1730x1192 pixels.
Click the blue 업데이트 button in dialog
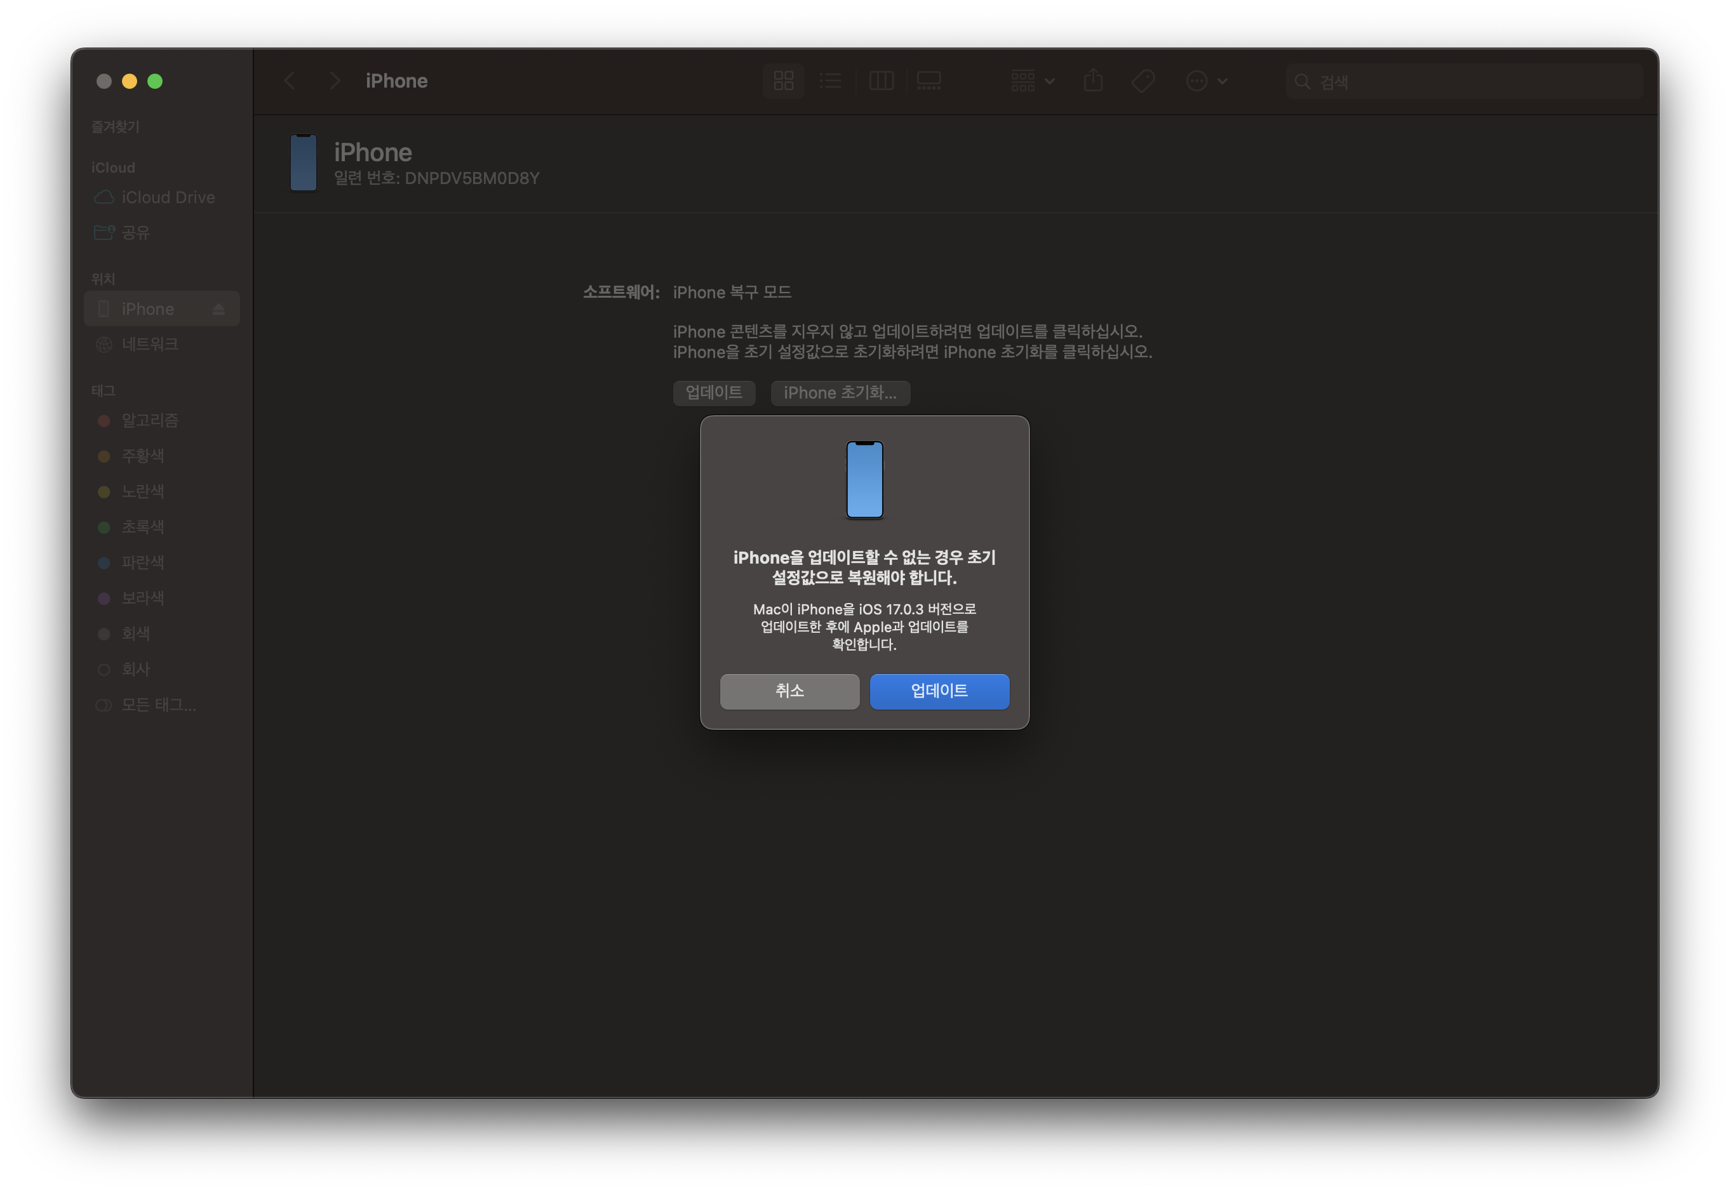(x=939, y=691)
